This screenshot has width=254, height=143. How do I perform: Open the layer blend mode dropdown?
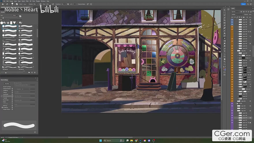(x=237, y=14)
